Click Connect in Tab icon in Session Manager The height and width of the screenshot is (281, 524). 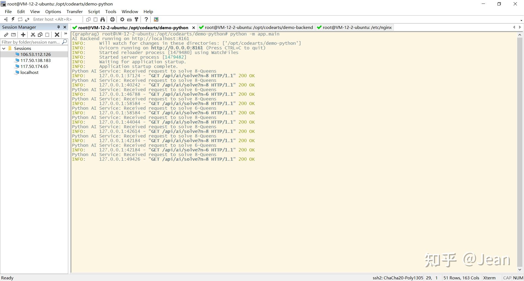click(13, 35)
